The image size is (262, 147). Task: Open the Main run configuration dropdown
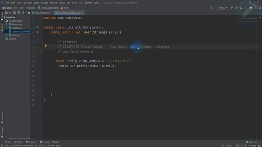(x=222, y=8)
